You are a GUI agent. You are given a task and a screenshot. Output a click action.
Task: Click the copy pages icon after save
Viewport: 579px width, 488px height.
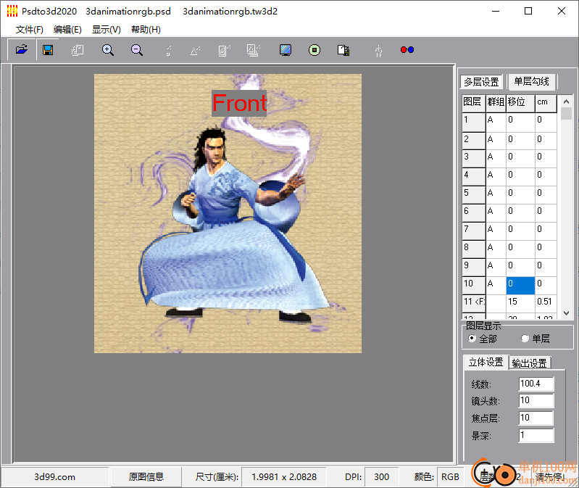78,50
